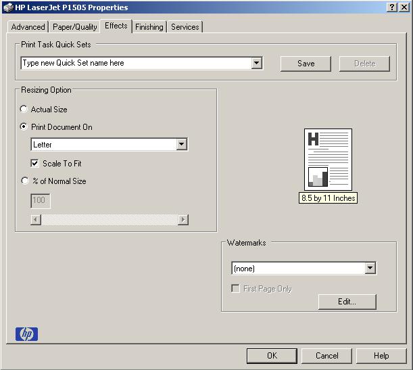413x370 pixels.
Task: Click the Cancel button
Action: point(327,356)
